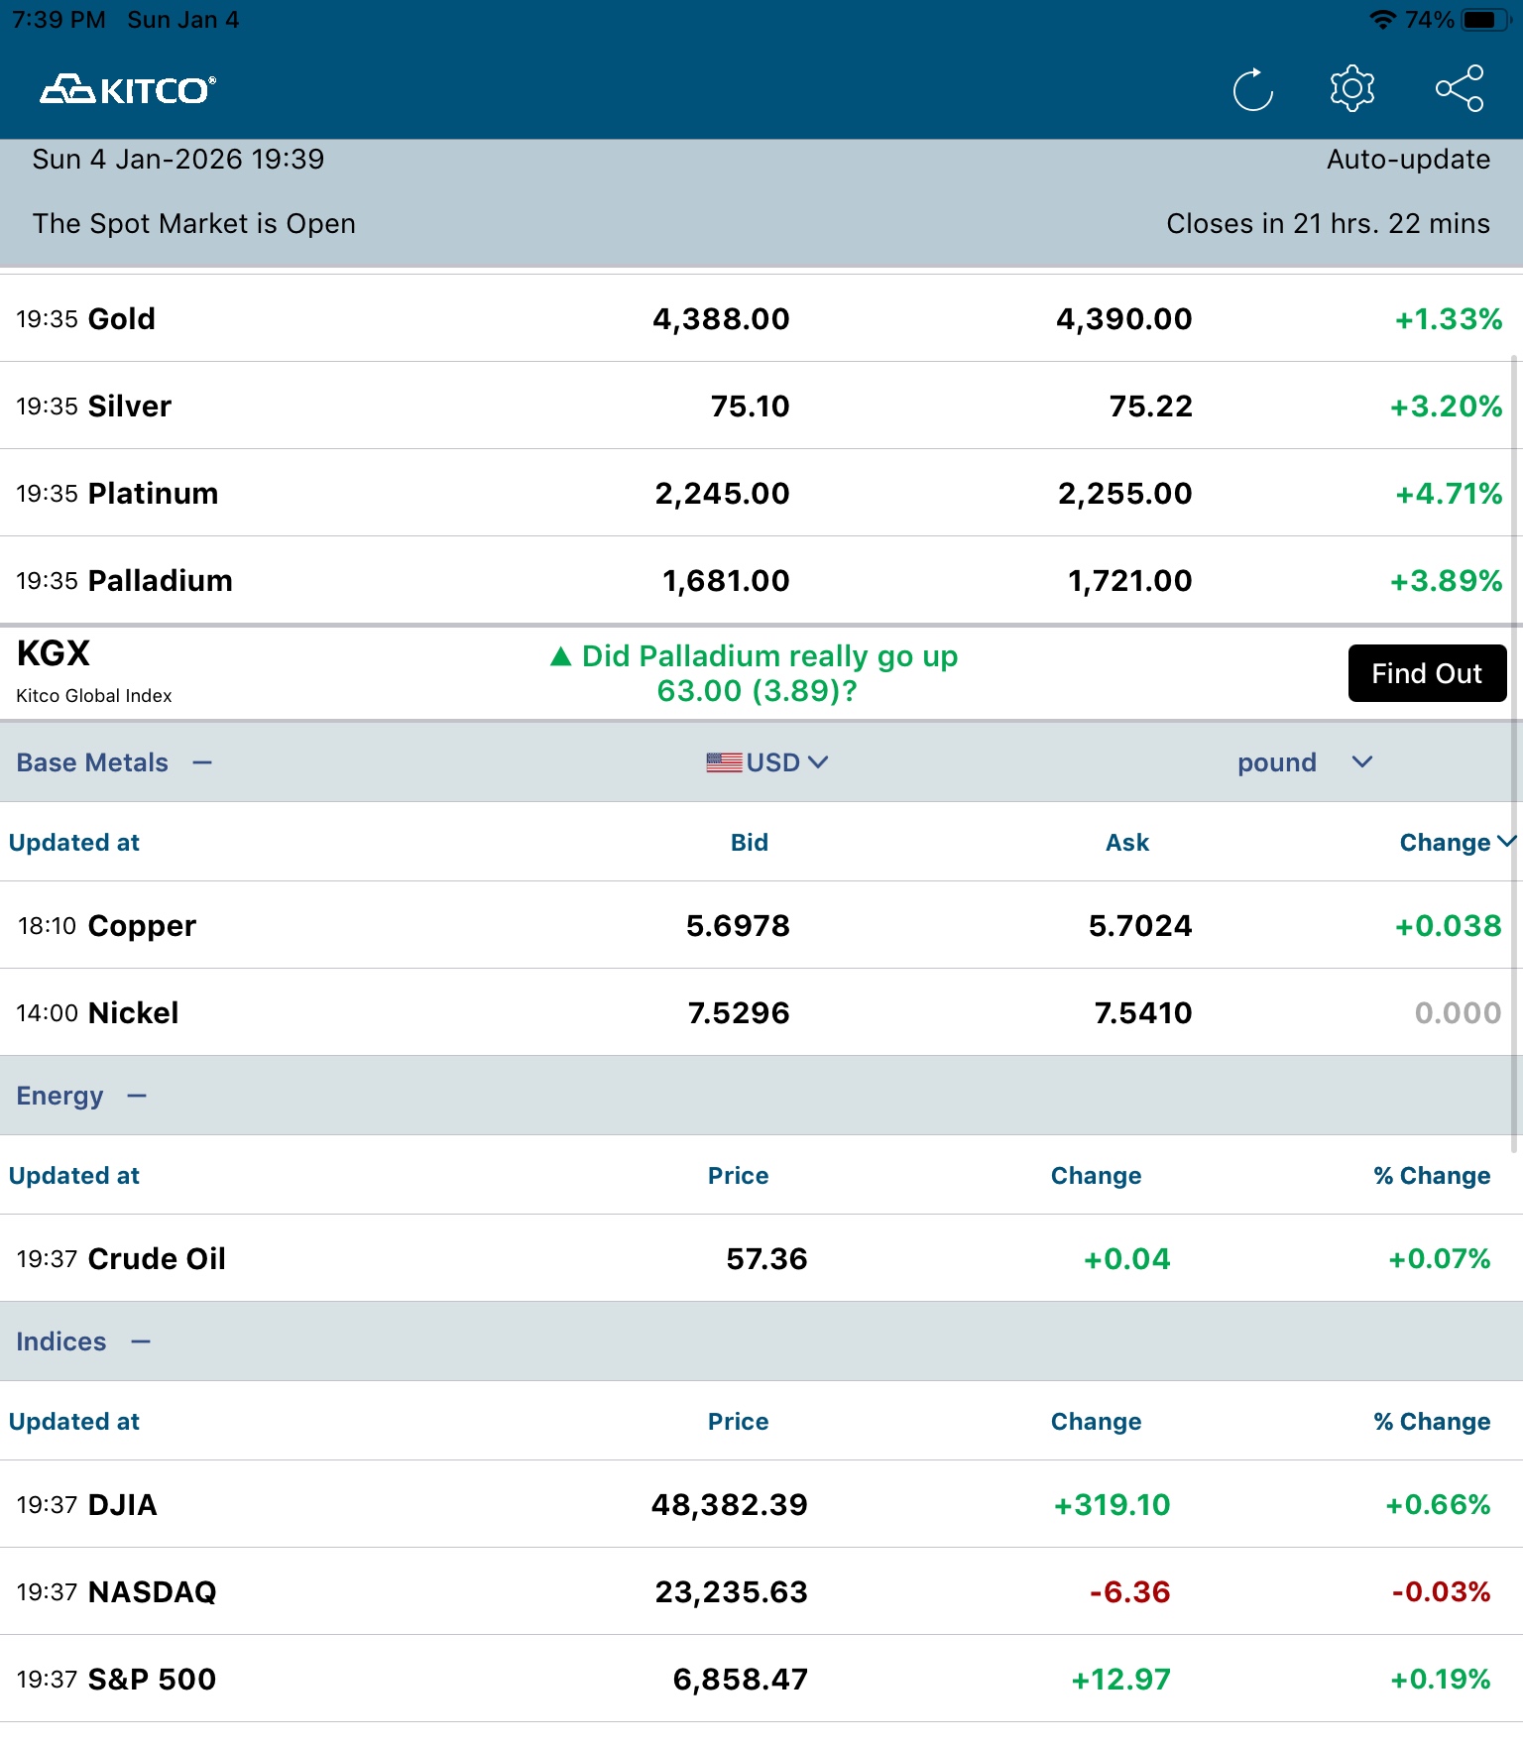Tap Silver ask price 75.22

1150,407
